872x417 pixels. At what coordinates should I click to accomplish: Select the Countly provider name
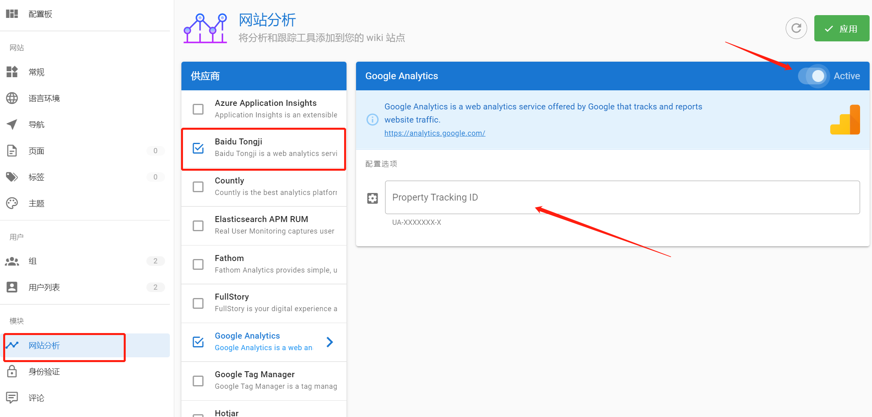click(230, 181)
